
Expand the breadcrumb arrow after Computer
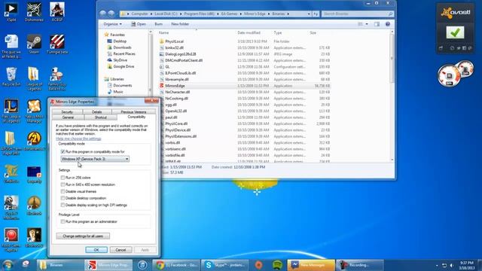tap(151, 14)
